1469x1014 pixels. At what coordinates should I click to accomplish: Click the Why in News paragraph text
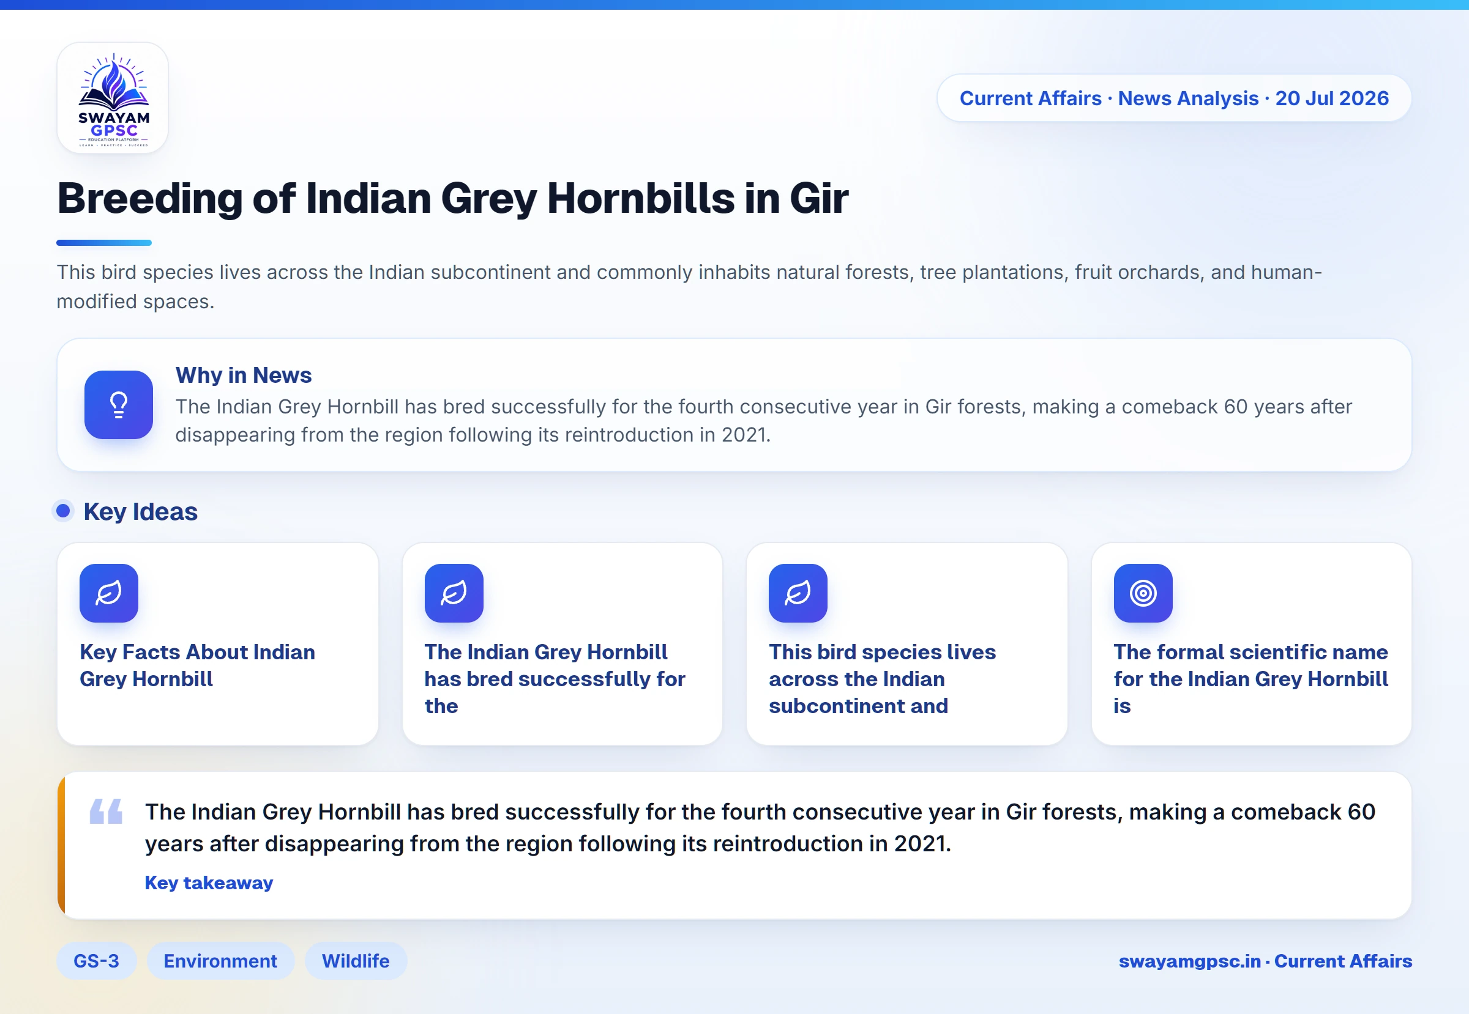point(764,421)
